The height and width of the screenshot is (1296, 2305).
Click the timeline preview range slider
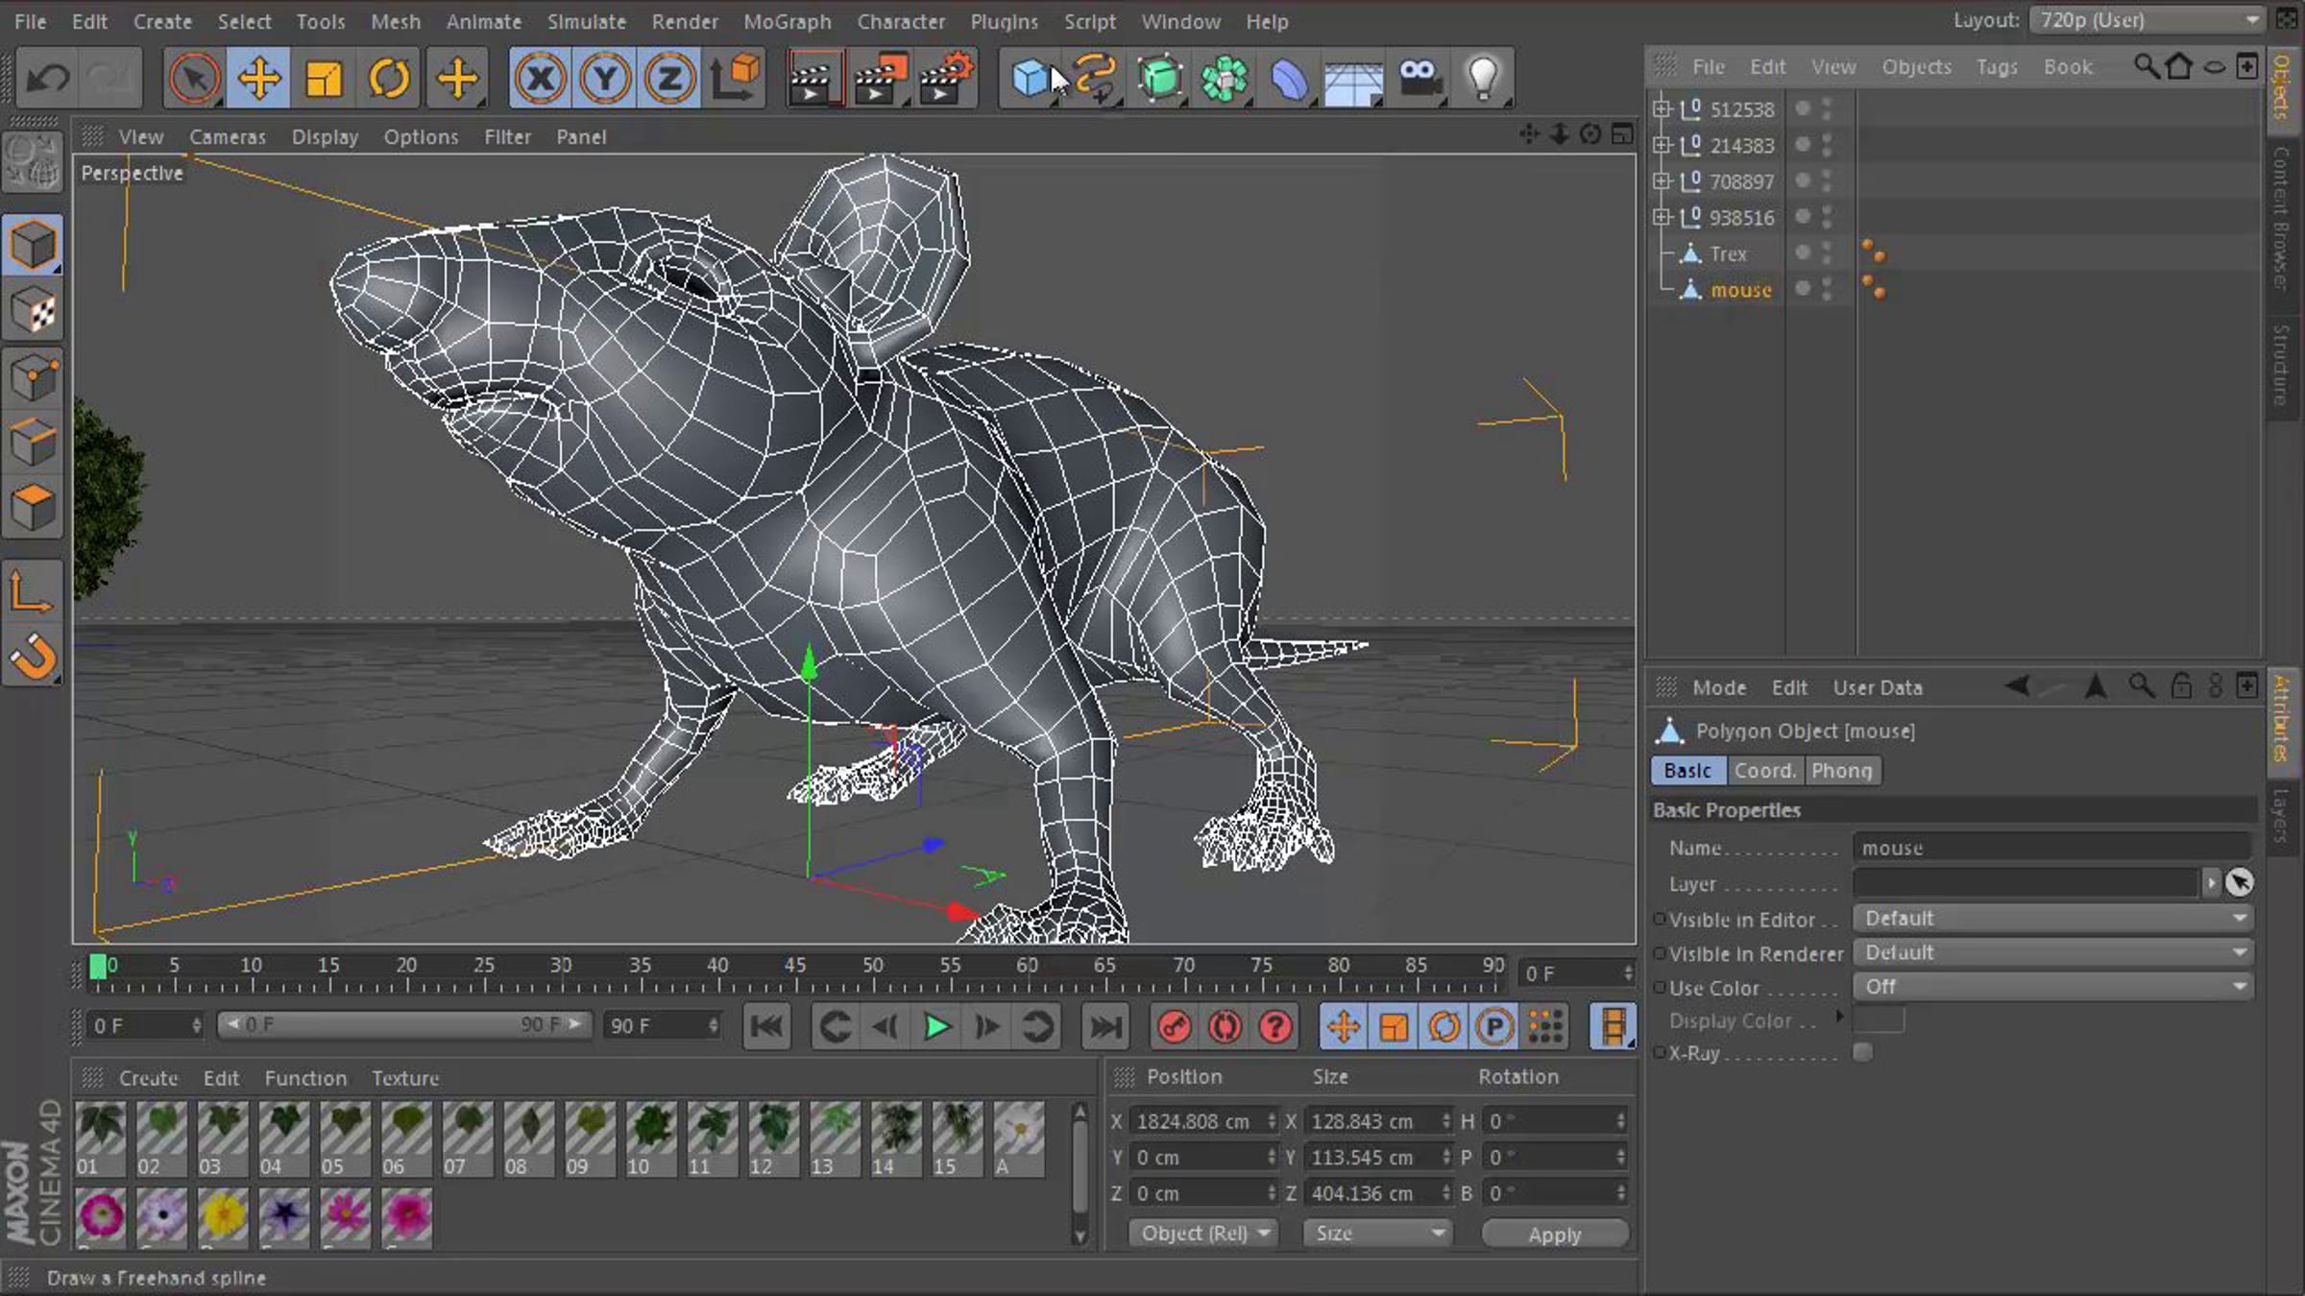403,1025
